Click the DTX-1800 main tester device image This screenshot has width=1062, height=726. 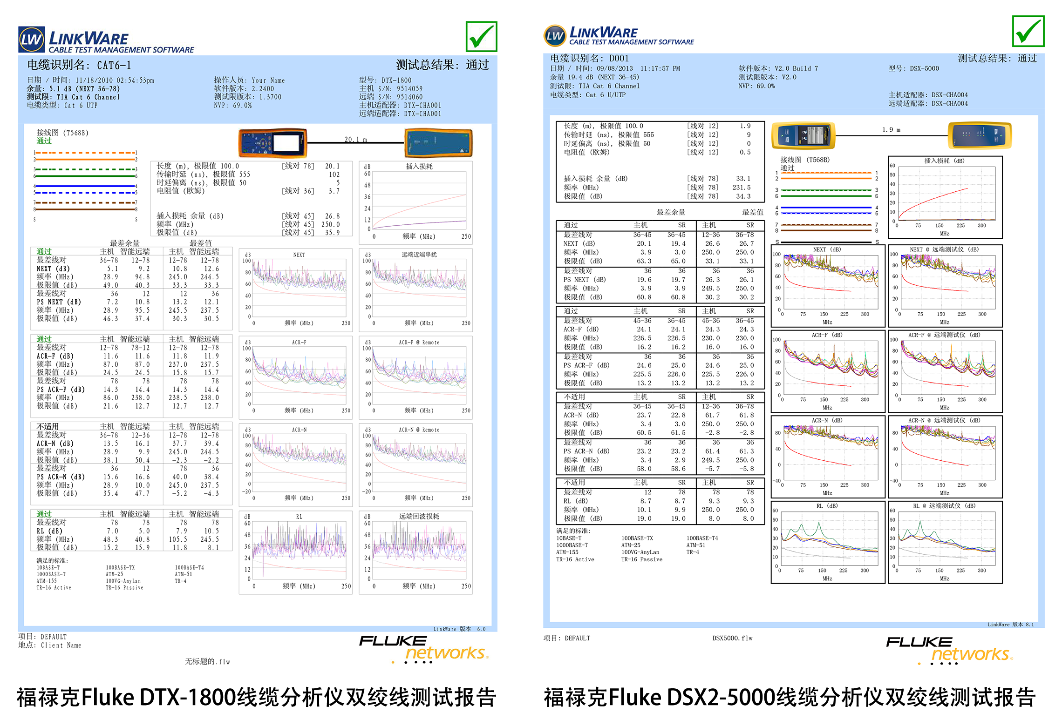(x=273, y=143)
